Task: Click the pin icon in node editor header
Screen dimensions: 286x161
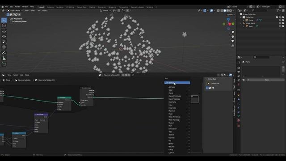Action: pos(133,75)
